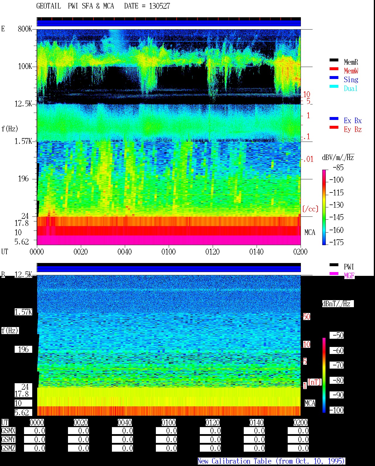Click the dBnT magnetic color scale bar
375x466 pixels.
click(x=324, y=375)
